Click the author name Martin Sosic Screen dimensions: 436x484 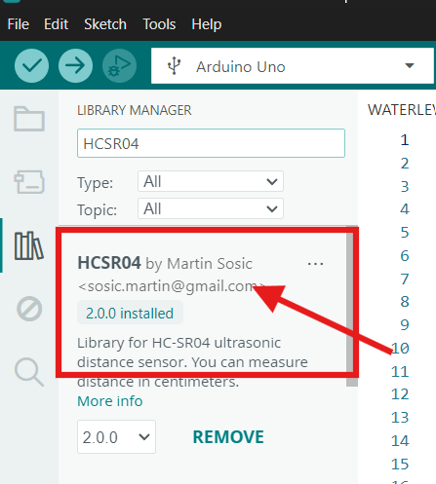click(210, 264)
